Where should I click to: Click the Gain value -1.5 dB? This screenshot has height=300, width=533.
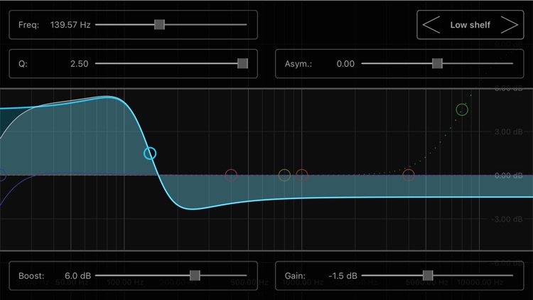[343, 276]
